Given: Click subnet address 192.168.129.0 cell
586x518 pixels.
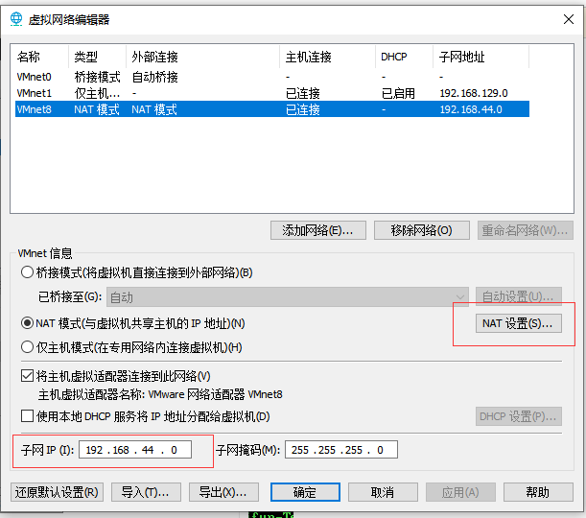Looking at the screenshot, I should pos(474,93).
